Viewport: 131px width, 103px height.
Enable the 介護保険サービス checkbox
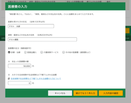[x=42, y=52]
